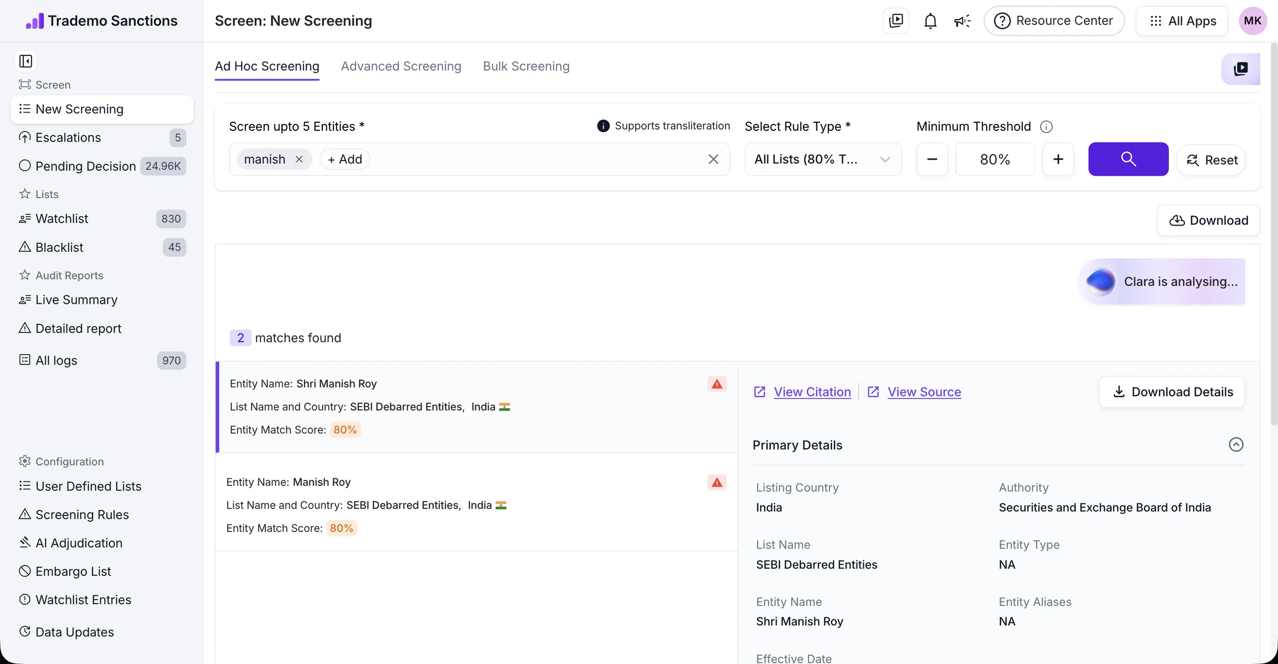The width and height of the screenshot is (1278, 664).
Task: Click the Minimum Threshold info icon
Action: [x=1046, y=127]
